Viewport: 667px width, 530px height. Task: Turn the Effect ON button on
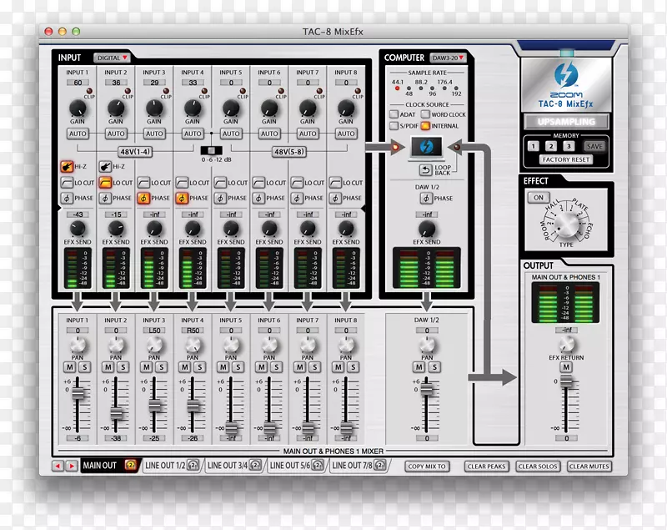coord(539,198)
